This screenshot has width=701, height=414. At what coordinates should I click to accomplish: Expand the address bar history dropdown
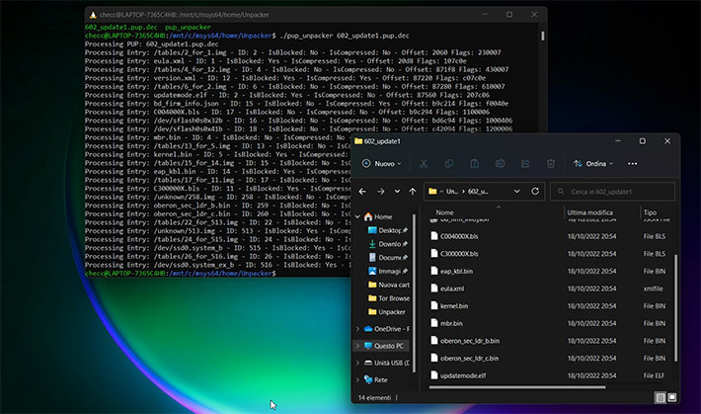click(x=516, y=192)
